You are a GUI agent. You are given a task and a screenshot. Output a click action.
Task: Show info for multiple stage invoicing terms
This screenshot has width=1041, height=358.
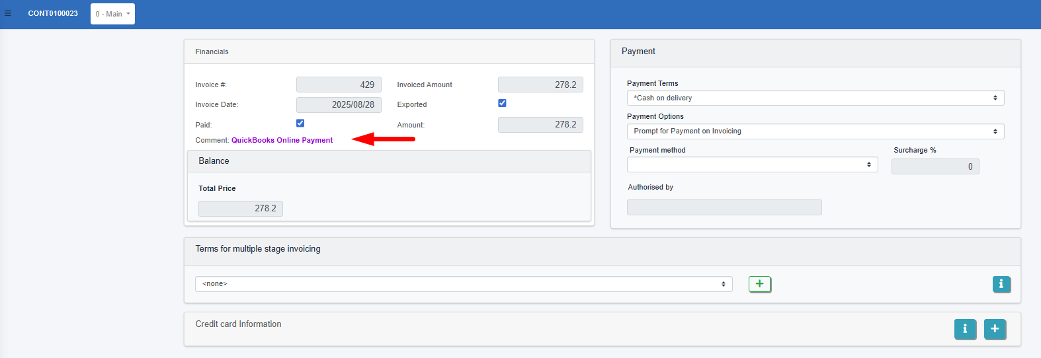[1001, 284]
